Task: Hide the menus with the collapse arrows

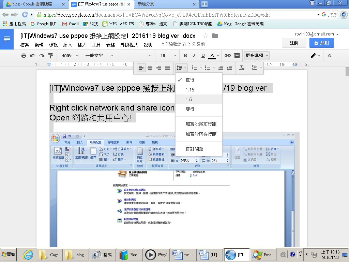Action: tap(330, 56)
